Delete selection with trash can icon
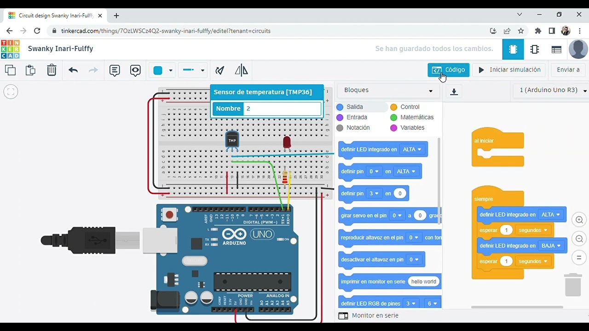 52,70
